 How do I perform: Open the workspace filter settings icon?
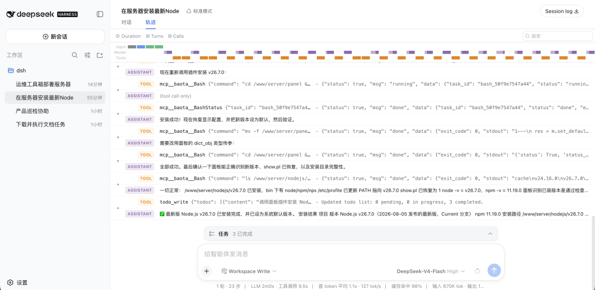tap(87, 55)
